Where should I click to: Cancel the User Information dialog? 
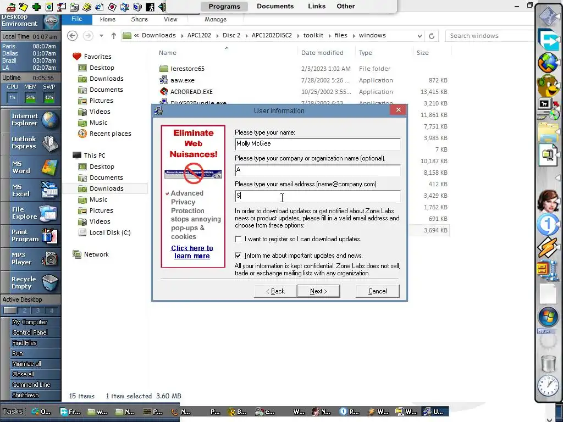click(x=377, y=291)
